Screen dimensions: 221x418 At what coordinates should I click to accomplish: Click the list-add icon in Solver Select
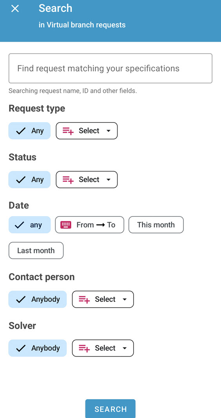(x=84, y=348)
